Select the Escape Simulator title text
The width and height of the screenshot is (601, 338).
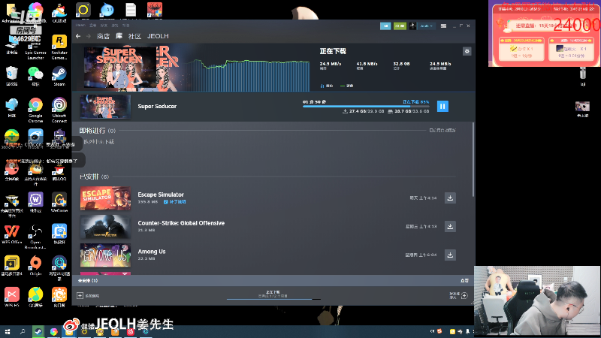(161, 195)
